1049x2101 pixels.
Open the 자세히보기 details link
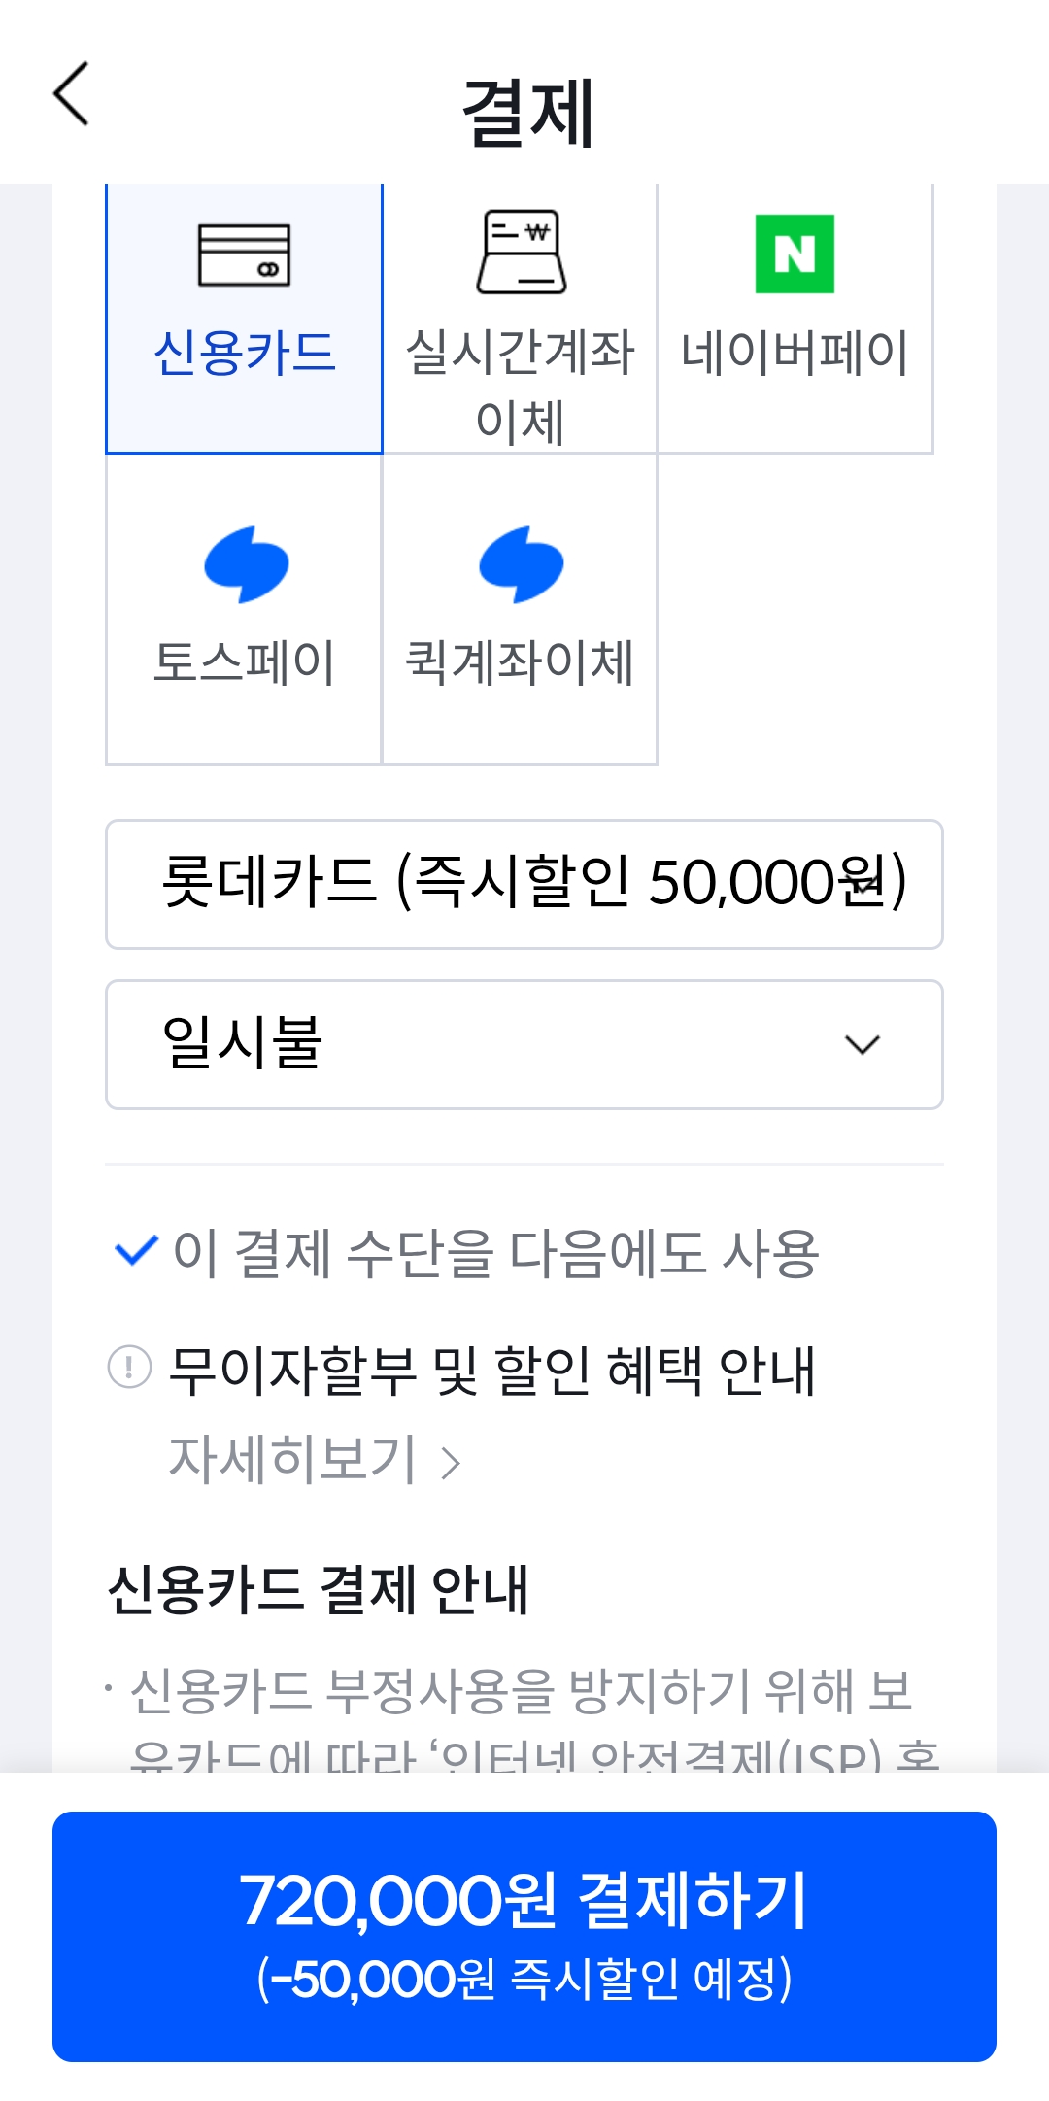(x=292, y=1459)
